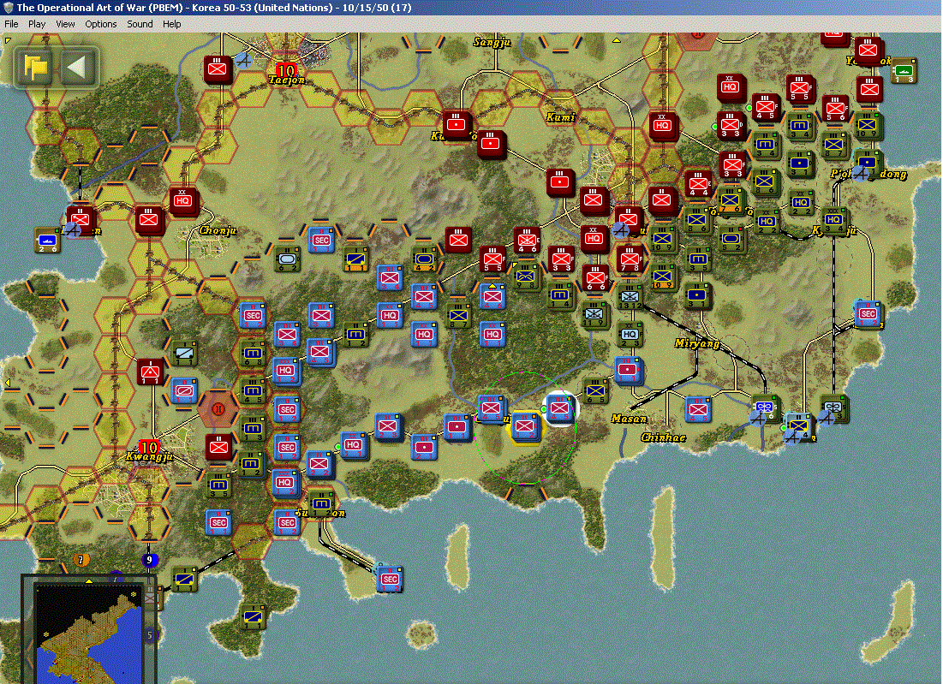Click the Masan city label
This screenshot has height=684, width=943.
point(629,419)
